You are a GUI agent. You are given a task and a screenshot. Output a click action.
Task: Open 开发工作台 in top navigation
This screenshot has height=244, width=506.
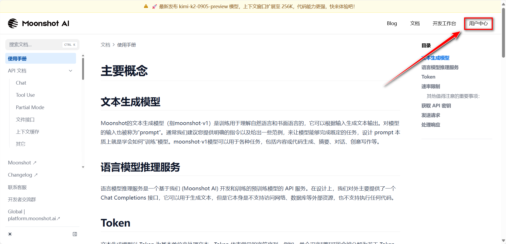click(444, 23)
